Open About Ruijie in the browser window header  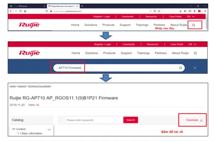coord(179,25)
